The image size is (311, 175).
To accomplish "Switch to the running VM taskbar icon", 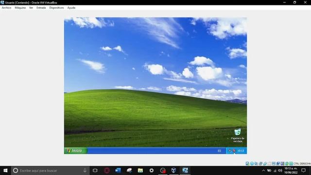I will tap(185, 171).
